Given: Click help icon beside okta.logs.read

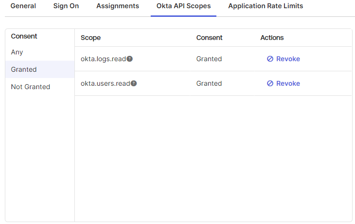Looking at the screenshot, I should pyautogui.click(x=129, y=59).
